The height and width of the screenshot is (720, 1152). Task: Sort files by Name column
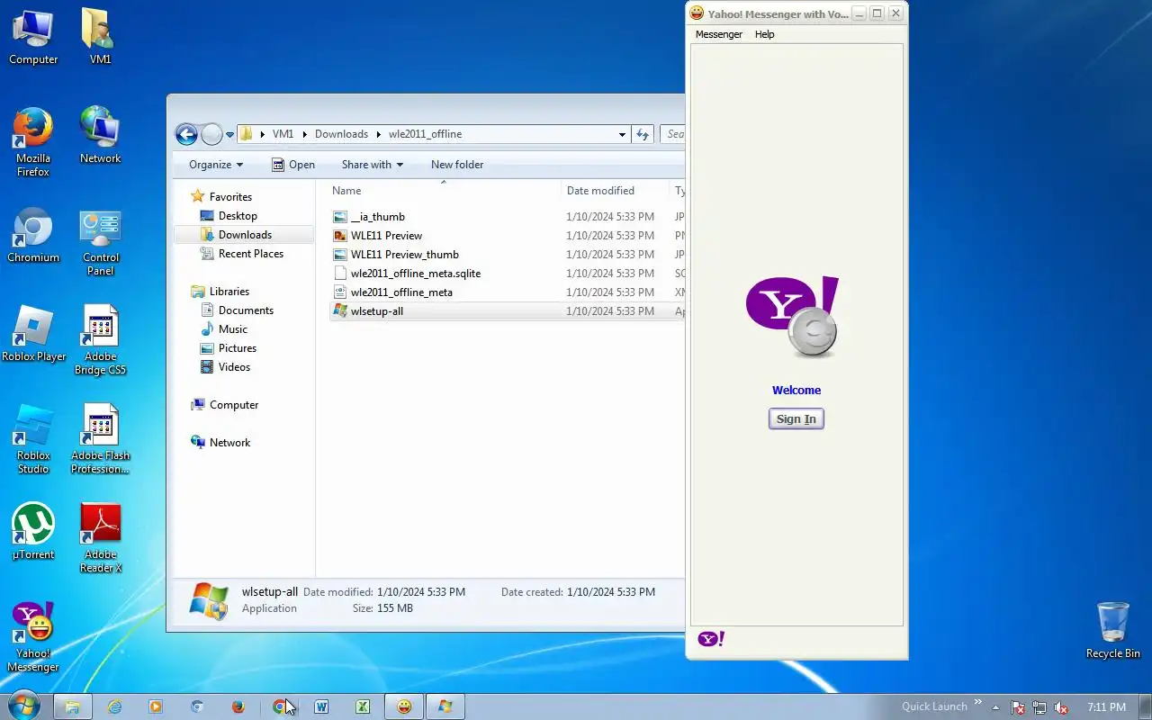444,190
